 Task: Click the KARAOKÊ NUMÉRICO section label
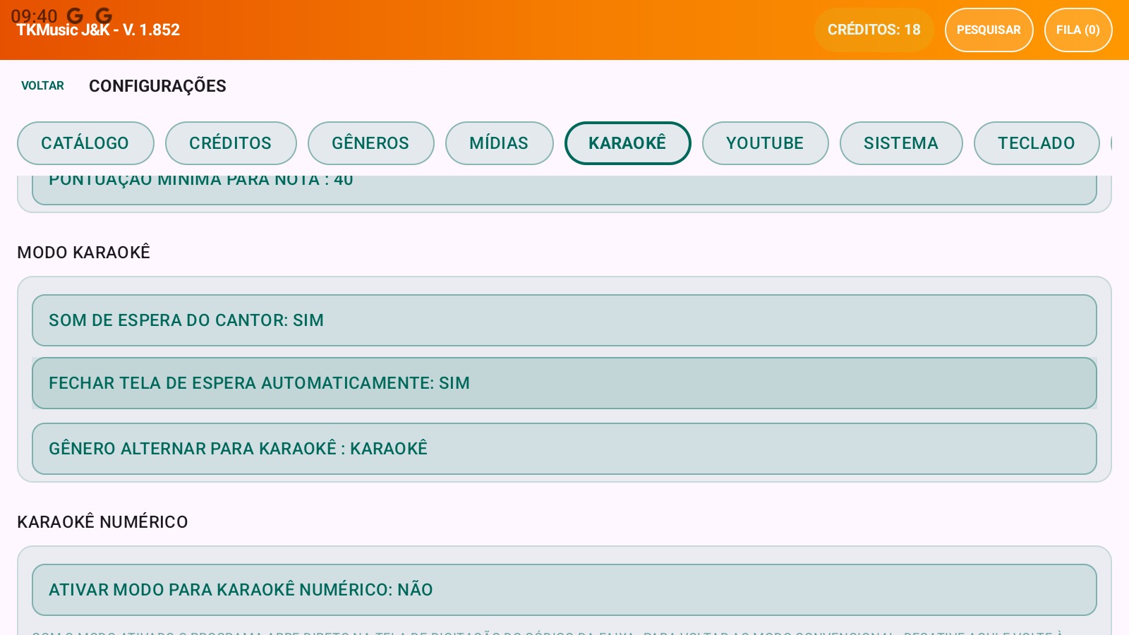[102, 522]
